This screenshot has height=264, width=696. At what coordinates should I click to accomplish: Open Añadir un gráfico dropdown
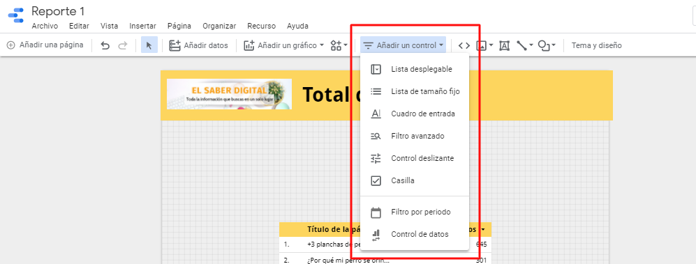[284, 45]
